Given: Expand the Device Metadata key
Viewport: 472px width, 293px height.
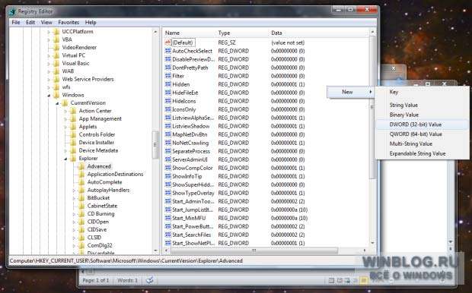Looking at the screenshot, I should [x=65, y=151].
